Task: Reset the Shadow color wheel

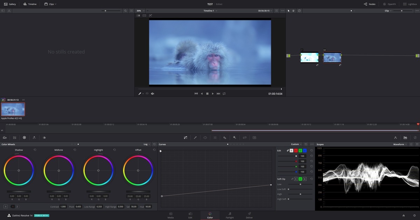Action: tap(35, 150)
